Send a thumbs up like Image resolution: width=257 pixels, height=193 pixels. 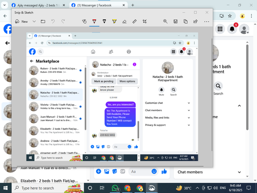[164, 171]
